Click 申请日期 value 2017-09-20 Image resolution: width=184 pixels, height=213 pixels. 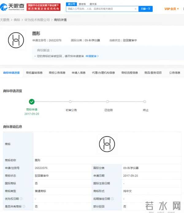[131, 176]
